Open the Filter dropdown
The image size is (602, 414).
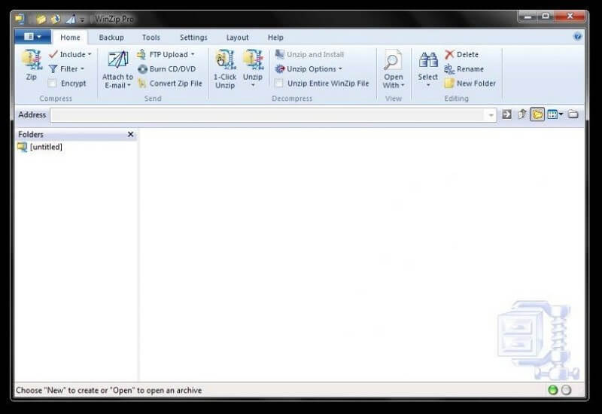click(66, 69)
